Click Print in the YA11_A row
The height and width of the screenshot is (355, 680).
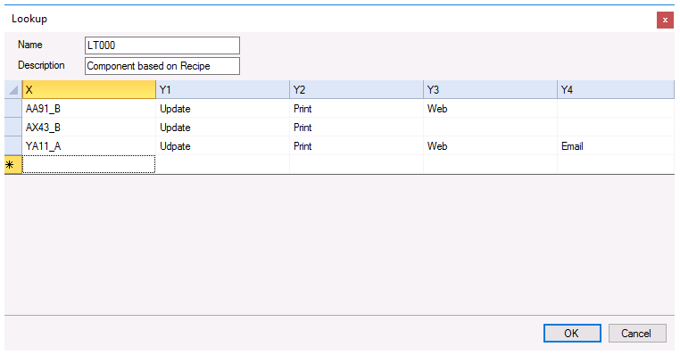(x=356, y=145)
